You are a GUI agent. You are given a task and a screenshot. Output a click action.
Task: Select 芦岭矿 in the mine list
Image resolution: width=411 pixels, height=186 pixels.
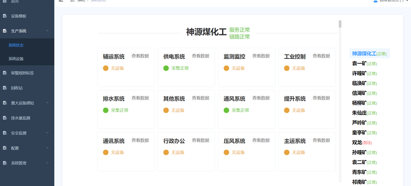[x=365, y=122]
